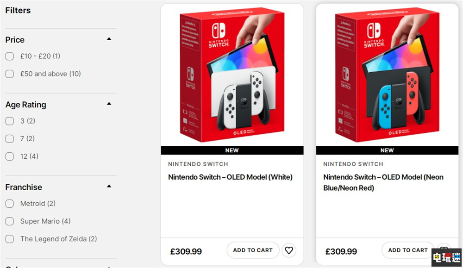Viewport: 463px width, 268px height.
Task: Collapse the Age Rating filter section
Action: point(109,104)
